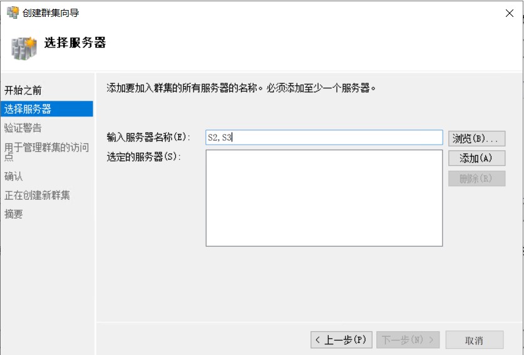Cancel the wizard with 取消 button
This screenshot has height=355, width=524.
(475, 340)
